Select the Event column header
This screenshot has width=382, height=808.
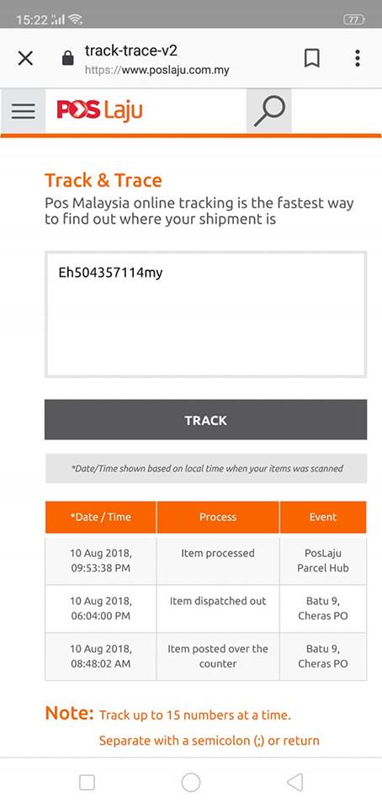click(x=323, y=517)
